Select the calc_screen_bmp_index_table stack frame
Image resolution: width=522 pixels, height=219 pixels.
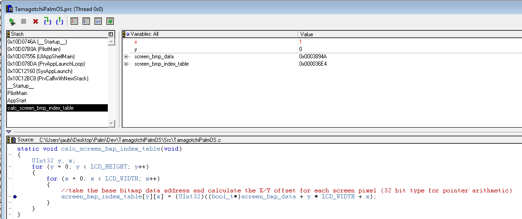pos(57,108)
